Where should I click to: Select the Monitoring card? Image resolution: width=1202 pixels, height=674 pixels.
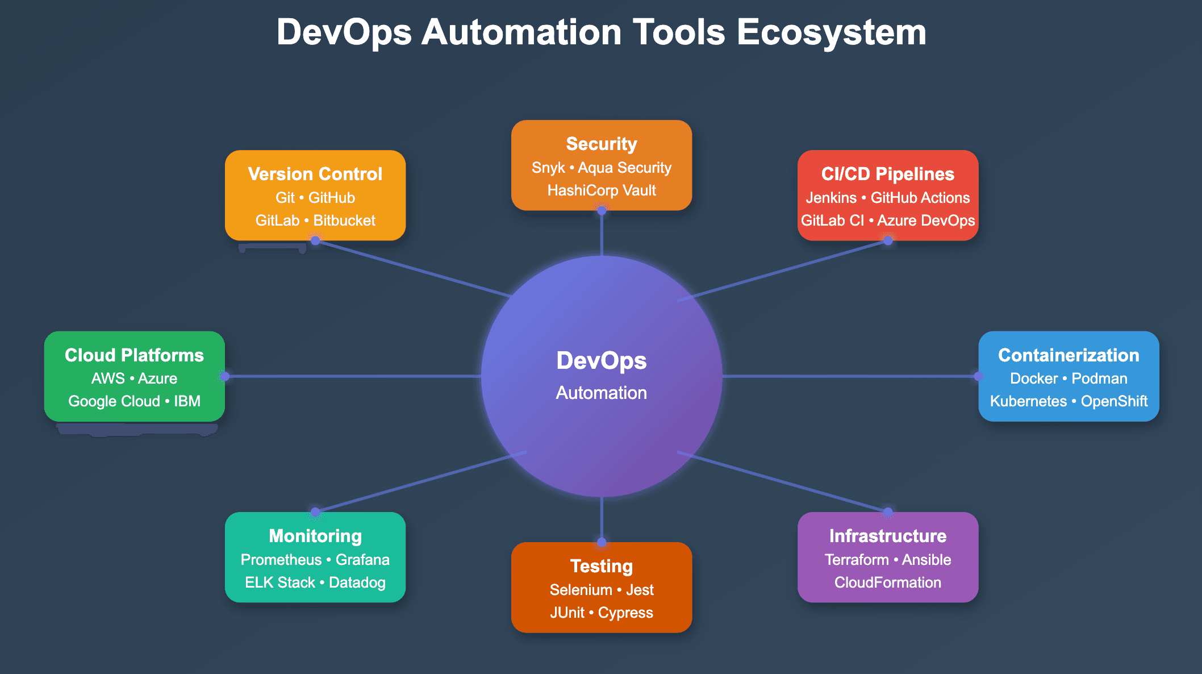click(315, 557)
